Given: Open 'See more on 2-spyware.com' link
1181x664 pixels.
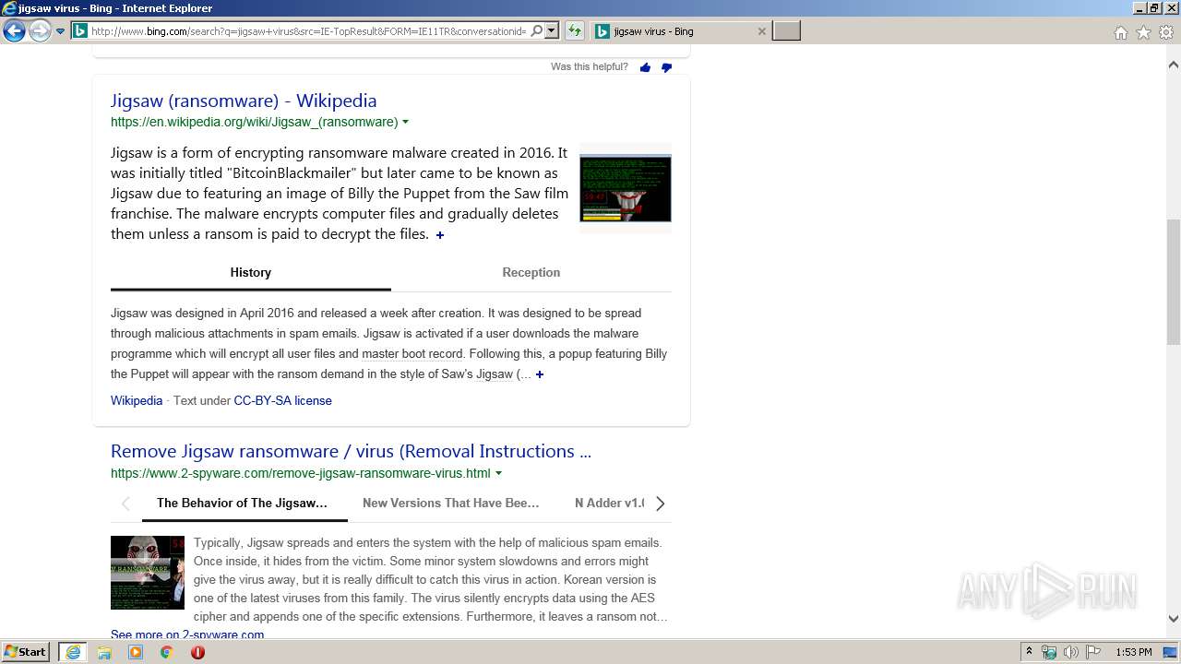Looking at the screenshot, I should 187,634.
